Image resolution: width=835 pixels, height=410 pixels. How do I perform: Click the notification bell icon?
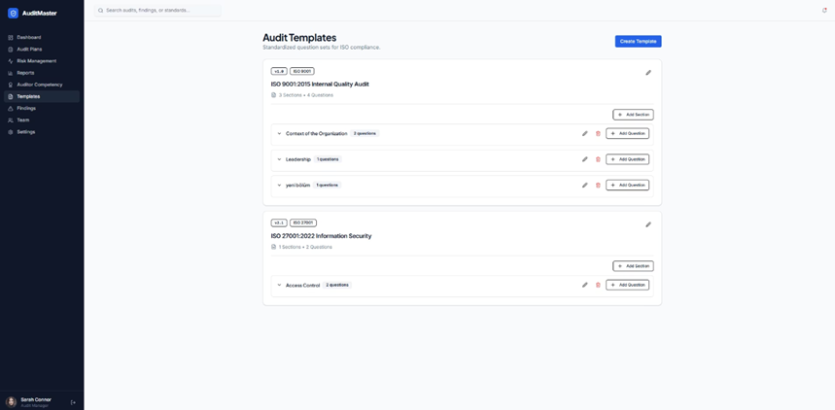(824, 10)
